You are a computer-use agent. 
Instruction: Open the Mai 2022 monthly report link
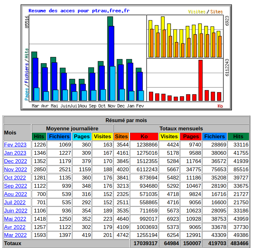click(x=15, y=219)
